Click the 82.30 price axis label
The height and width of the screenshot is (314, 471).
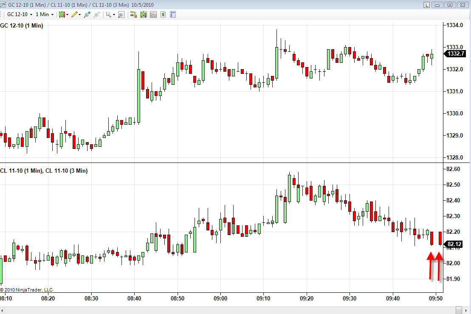click(x=453, y=216)
